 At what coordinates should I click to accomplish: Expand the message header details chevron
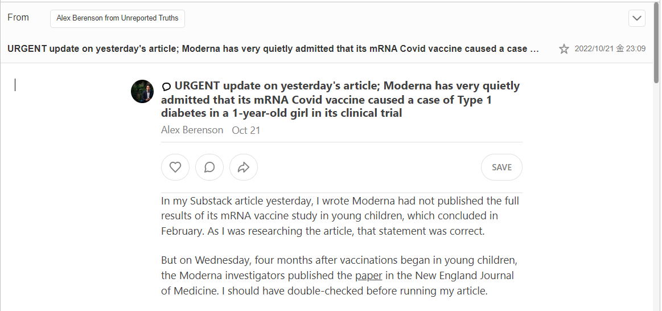637,18
